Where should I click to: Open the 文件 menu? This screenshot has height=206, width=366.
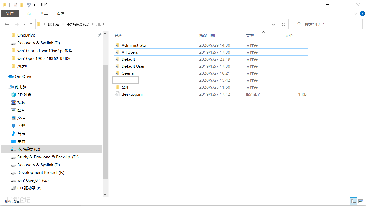(x=10, y=13)
